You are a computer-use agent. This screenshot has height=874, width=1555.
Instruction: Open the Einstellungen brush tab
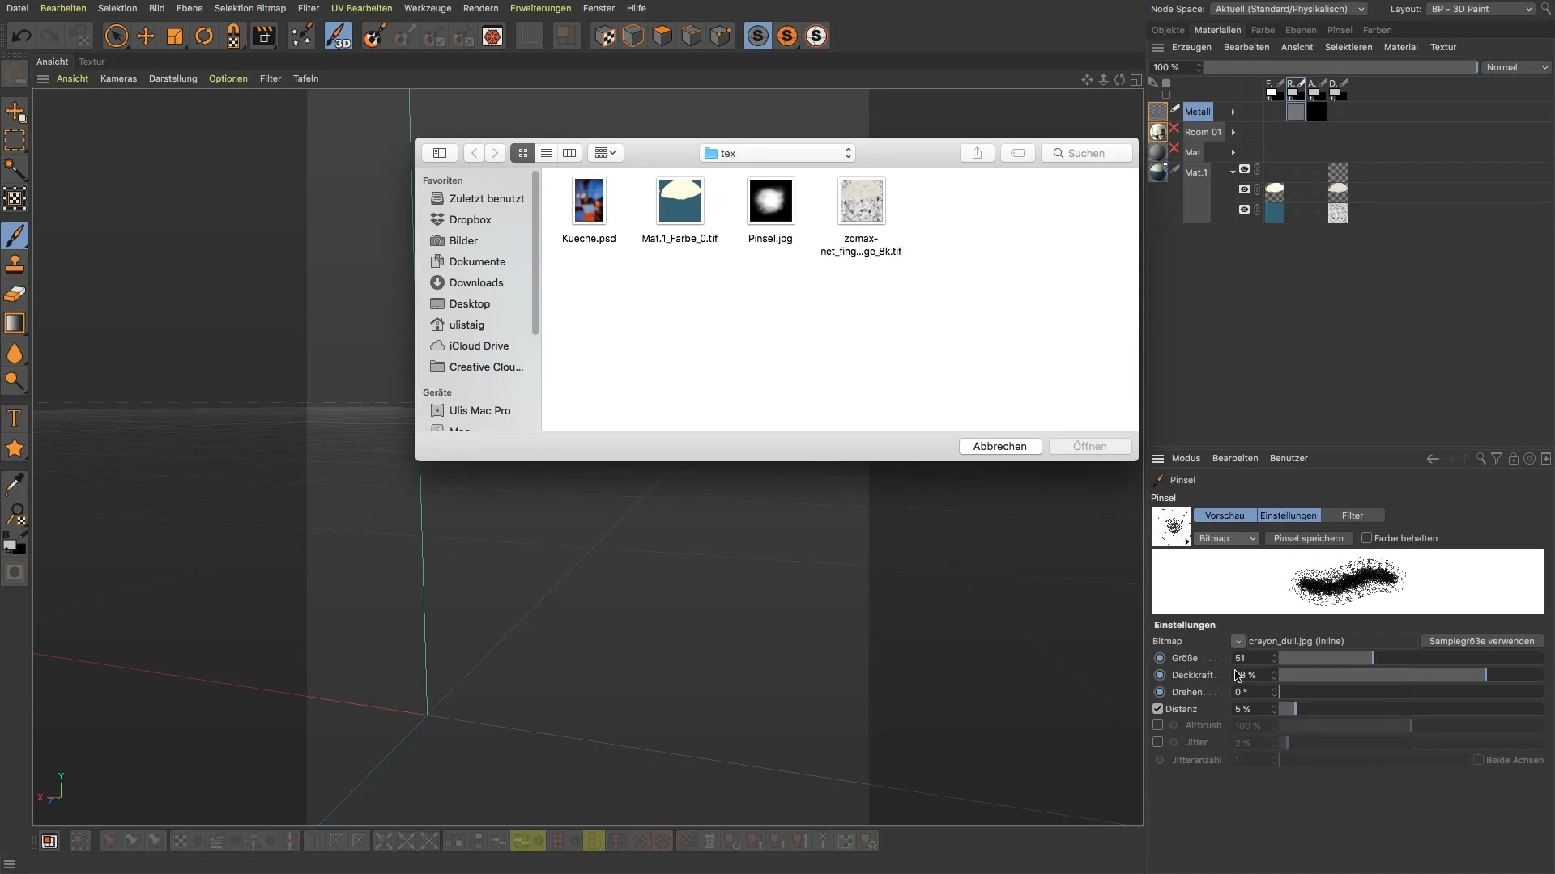(1289, 515)
